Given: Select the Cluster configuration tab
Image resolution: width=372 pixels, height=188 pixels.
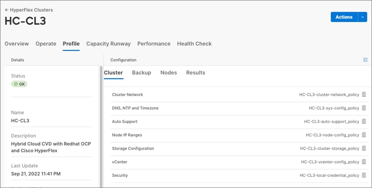Looking at the screenshot, I should [x=113, y=73].
